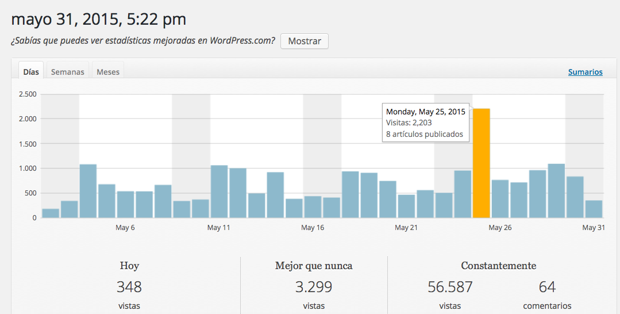Image resolution: width=620 pixels, height=314 pixels.
Task: Click the Mejor que nunca 3.299 figure
Action: click(x=314, y=286)
